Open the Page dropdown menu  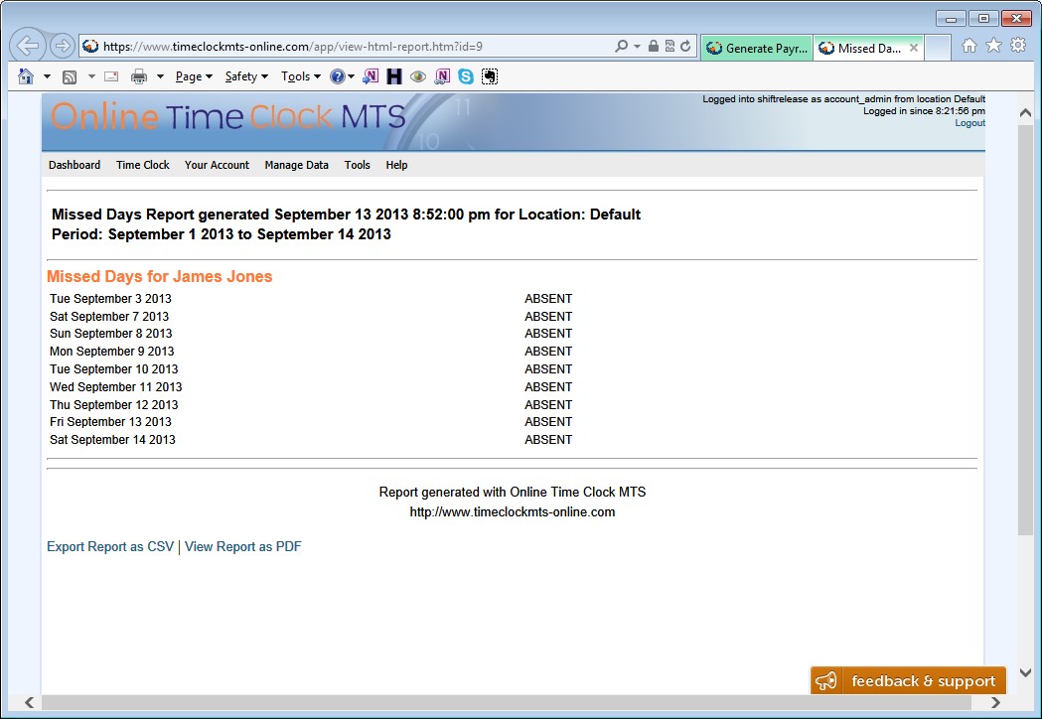[194, 76]
